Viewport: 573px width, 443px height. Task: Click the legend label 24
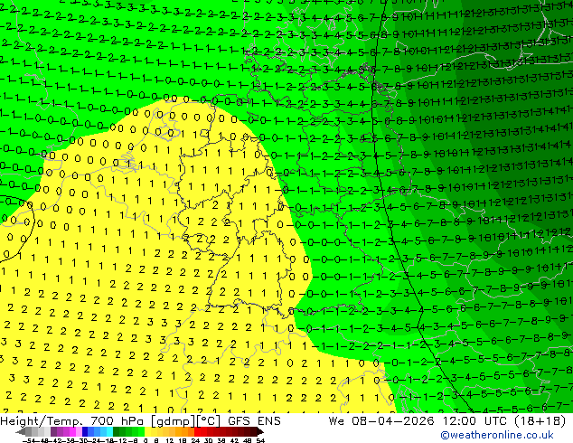pyautogui.click(x=195, y=441)
